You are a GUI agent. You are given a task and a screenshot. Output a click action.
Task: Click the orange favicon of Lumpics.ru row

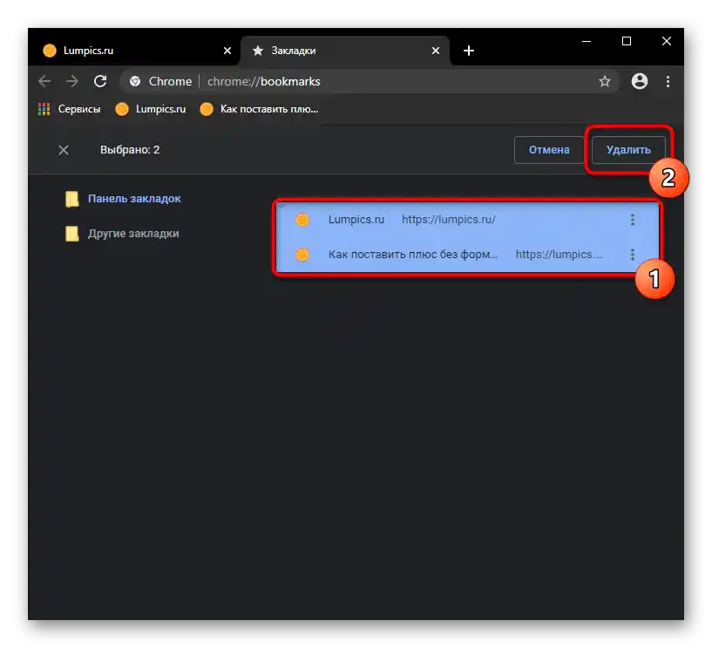coord(302,220)
